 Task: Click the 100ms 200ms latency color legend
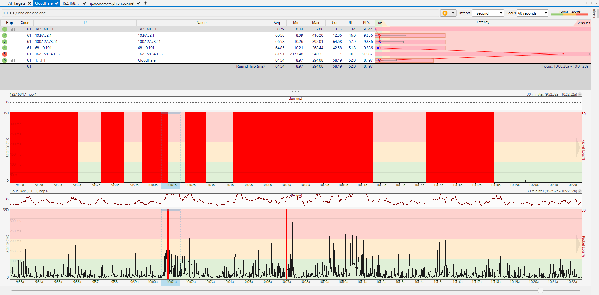(x=569, y=13)
